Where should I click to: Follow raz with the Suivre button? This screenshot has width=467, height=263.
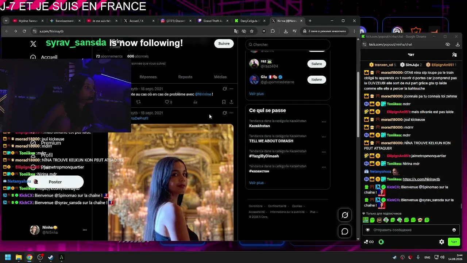tap(317, 64)
